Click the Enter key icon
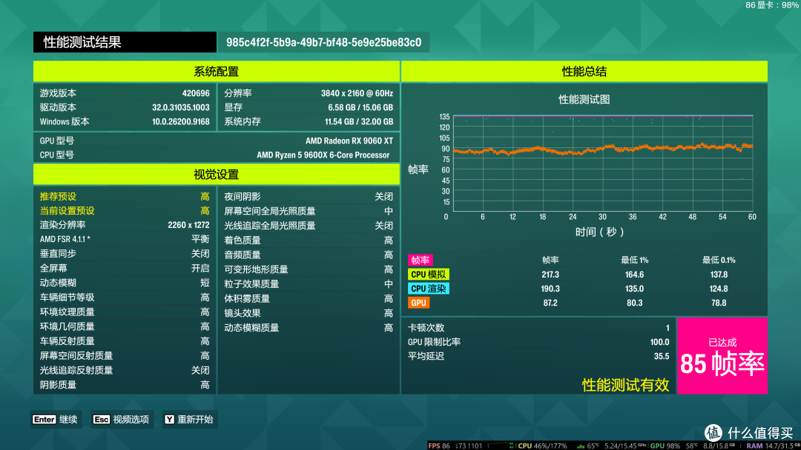This screenshot has height=450, width=801. tap(44, 420)
